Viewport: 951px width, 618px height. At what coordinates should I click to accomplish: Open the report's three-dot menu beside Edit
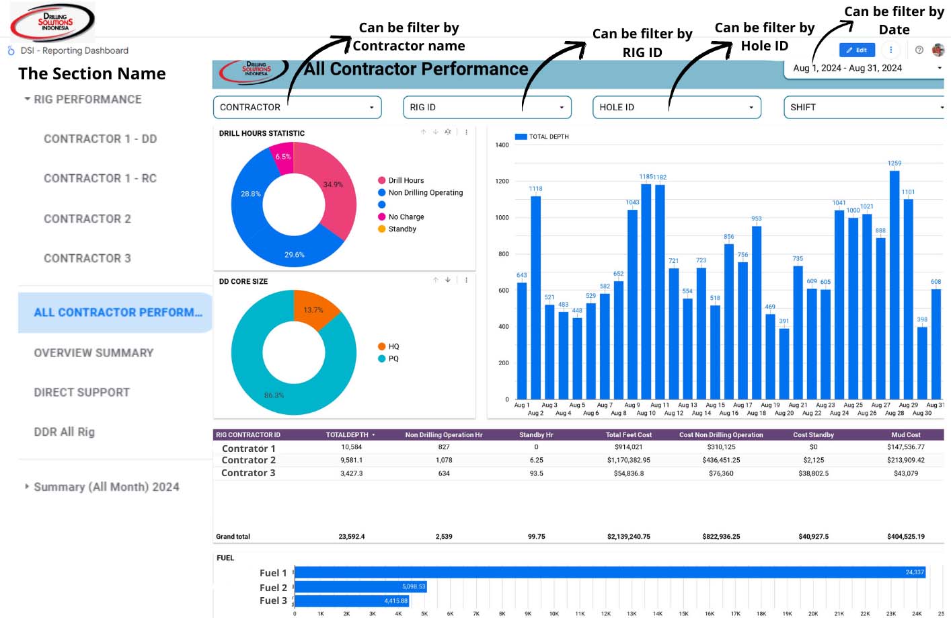coord(891,50)
